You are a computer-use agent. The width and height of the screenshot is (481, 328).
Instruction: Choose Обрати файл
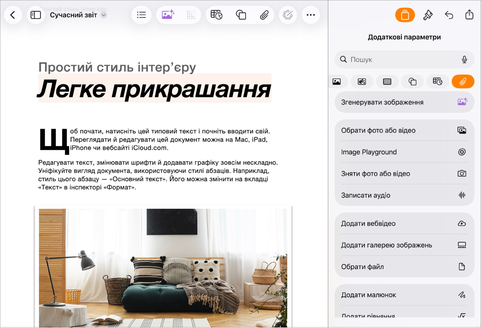coord(404,267)
